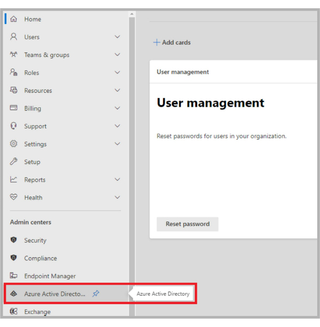Click the Add cards link
320x327 pixels.
coord(172,42)
